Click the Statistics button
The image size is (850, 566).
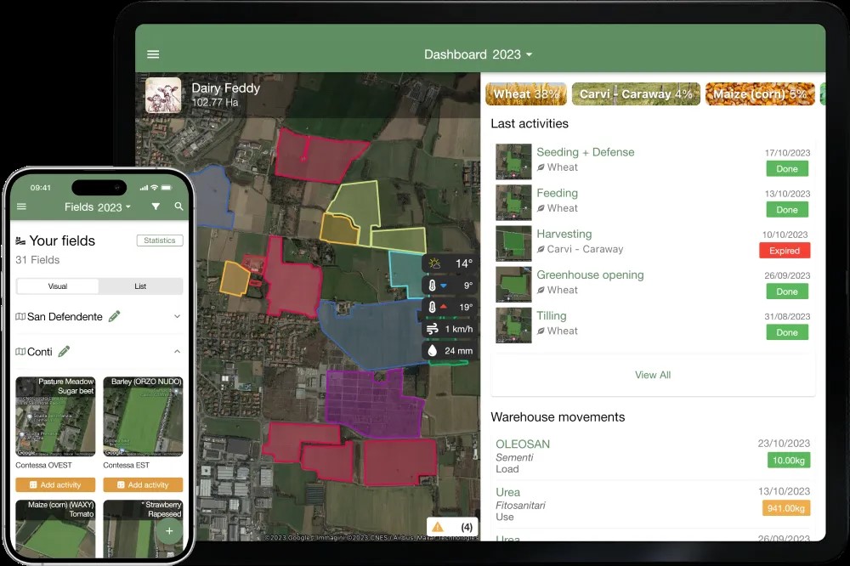point(159,241)
